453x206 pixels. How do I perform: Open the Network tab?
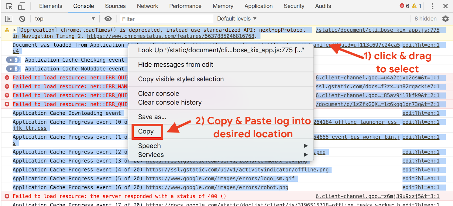click(x=148, y=6)
